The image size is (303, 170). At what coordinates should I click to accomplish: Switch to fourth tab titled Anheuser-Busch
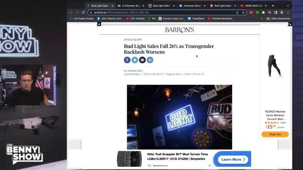point(192,6)
